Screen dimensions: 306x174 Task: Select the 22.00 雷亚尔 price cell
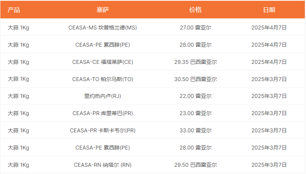tap(195, 96)
